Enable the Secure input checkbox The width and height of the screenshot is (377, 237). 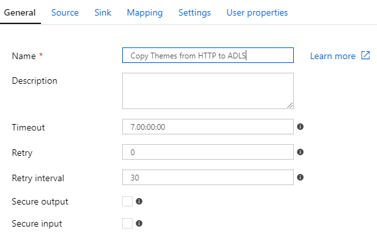click(127, 223)
